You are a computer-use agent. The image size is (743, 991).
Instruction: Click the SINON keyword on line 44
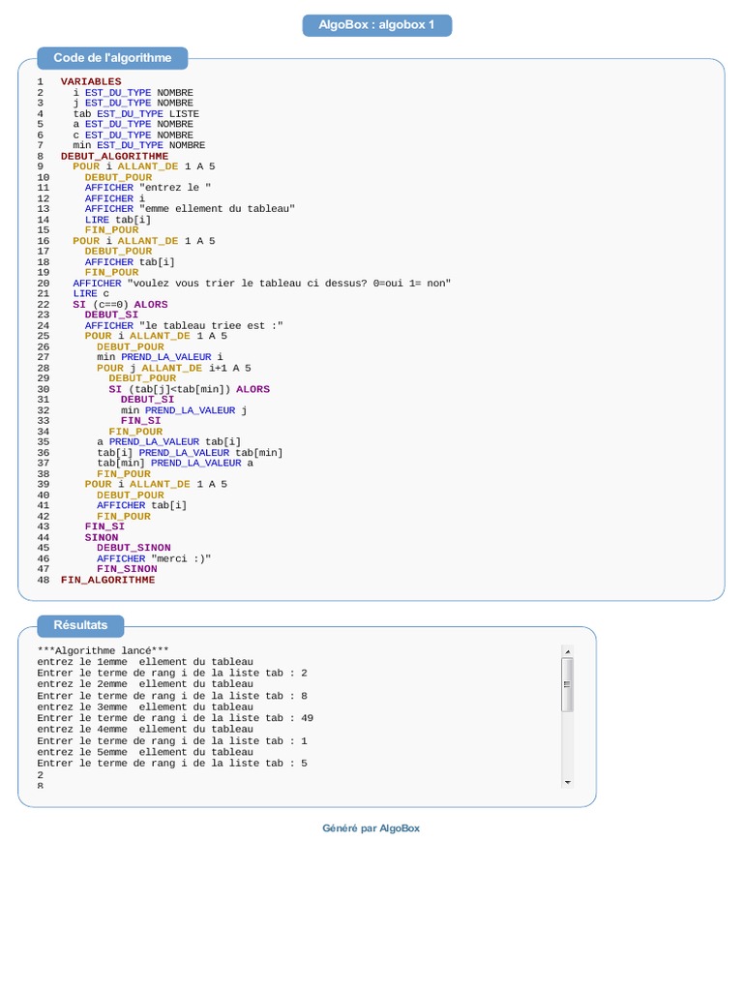click(x=101, y=538)
